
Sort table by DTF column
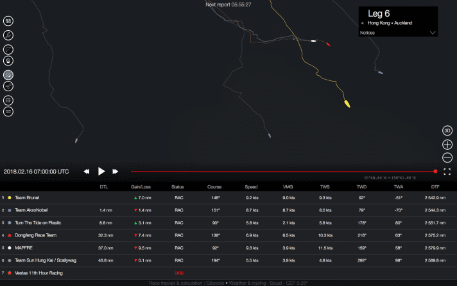[436, 187]
